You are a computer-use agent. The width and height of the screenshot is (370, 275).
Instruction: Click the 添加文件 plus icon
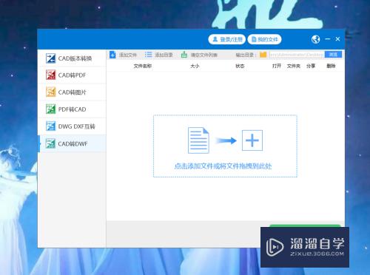112,55
